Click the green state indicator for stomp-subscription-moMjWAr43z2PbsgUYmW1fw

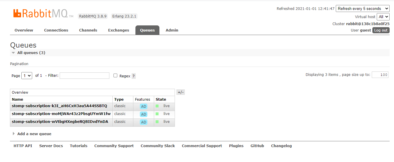[x=157, y=114]
